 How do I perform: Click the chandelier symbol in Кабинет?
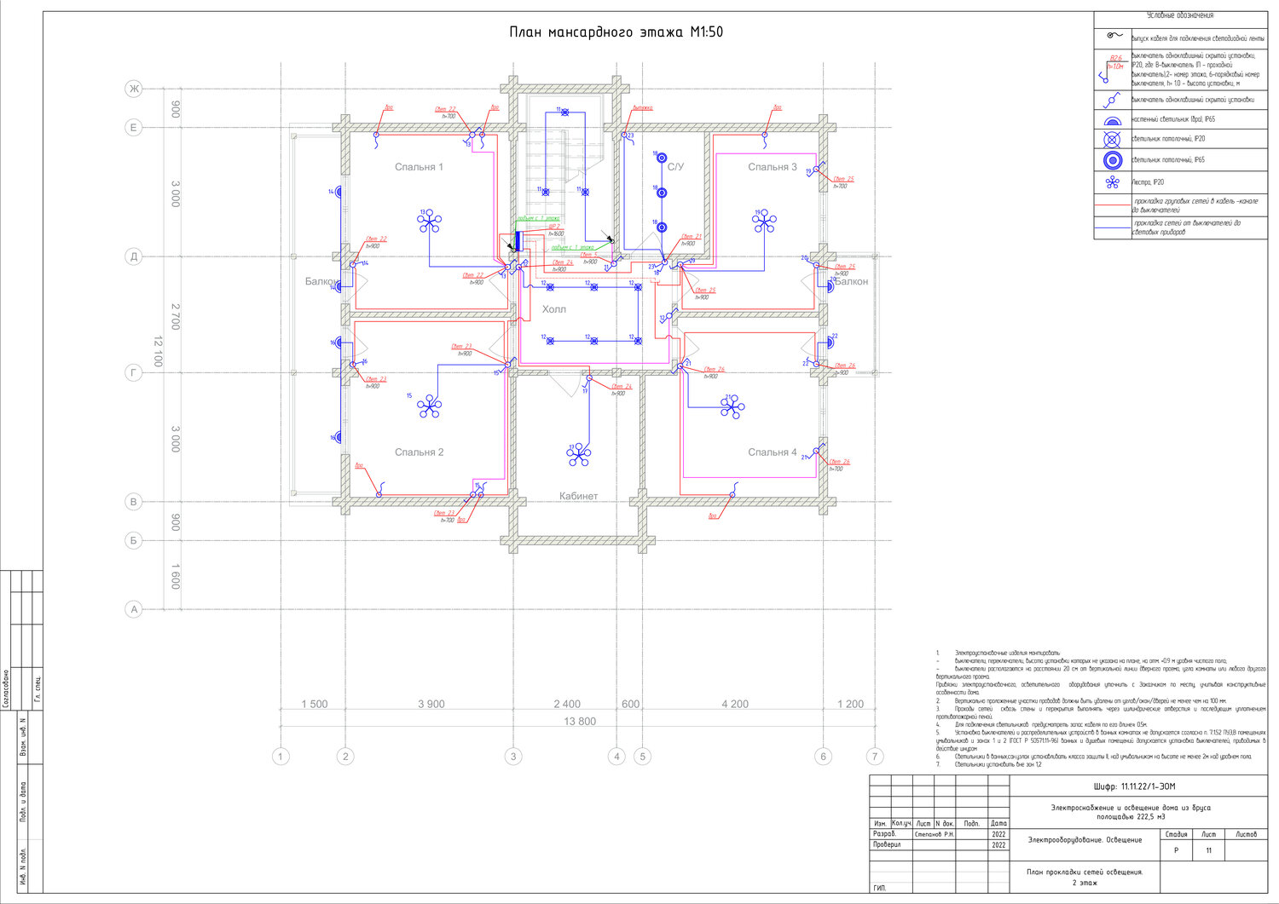[579, 455]
